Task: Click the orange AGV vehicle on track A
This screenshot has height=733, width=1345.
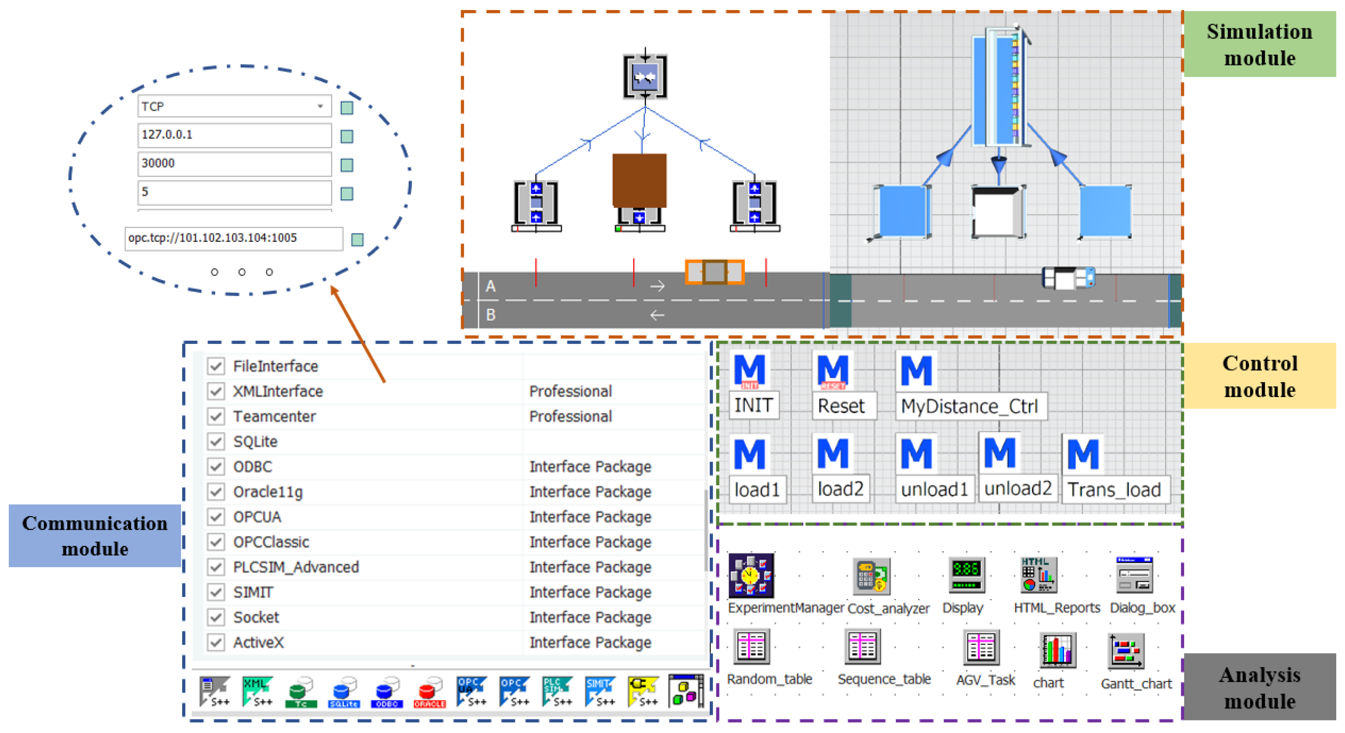Action: tap(714, 272)
